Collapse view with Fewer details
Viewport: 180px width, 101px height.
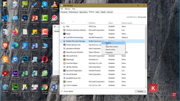coord(67,91)
